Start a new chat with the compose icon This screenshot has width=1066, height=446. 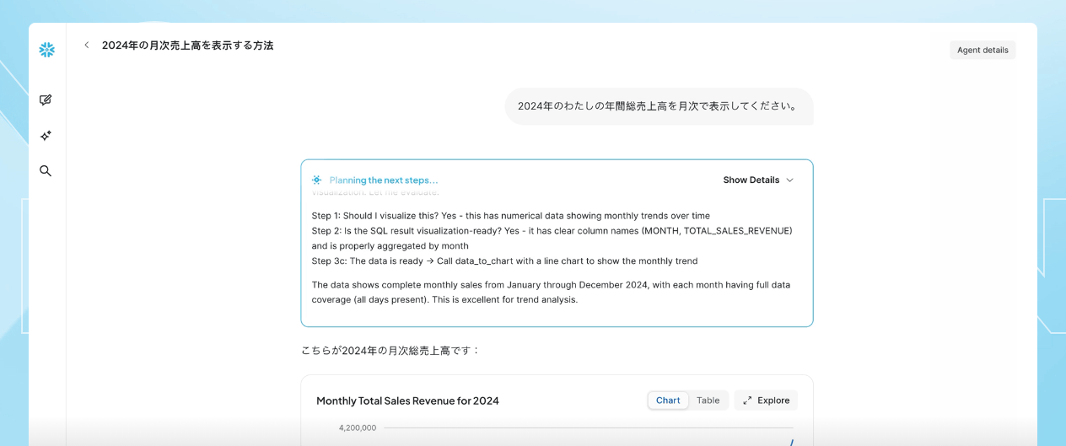46,99
